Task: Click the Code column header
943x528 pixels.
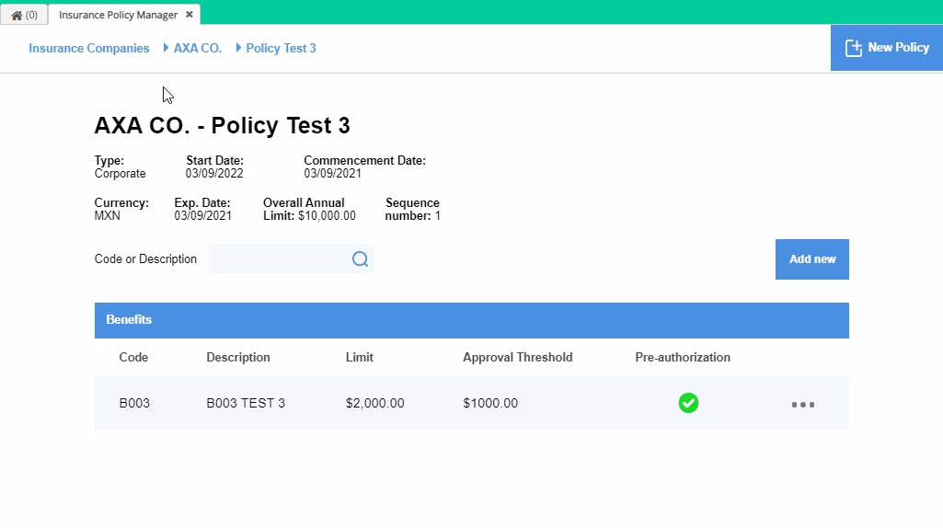Action: click(x=133, y=357)
